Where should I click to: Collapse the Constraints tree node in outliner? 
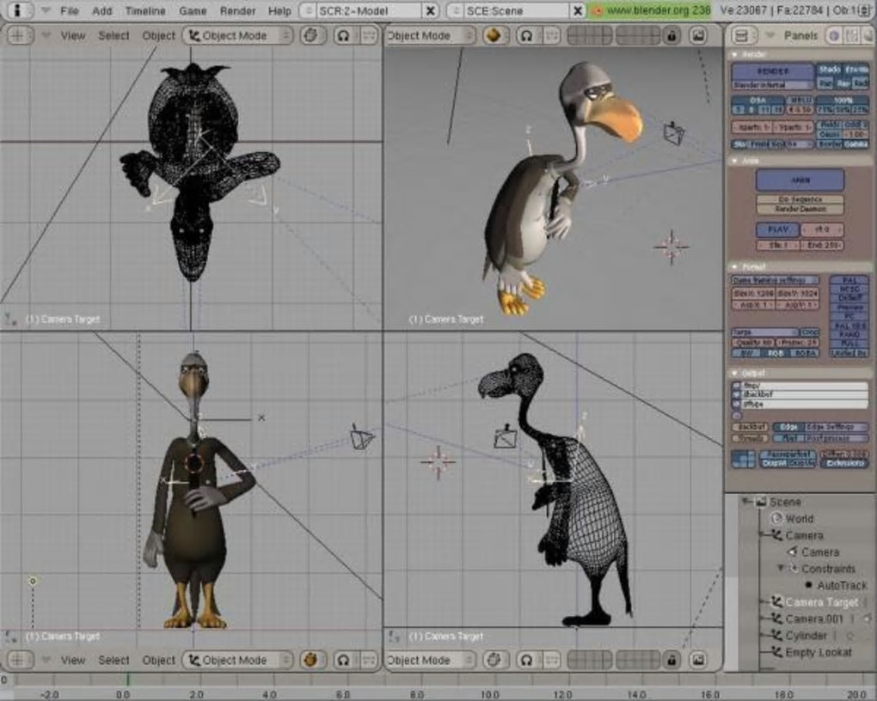coord(781,569)
